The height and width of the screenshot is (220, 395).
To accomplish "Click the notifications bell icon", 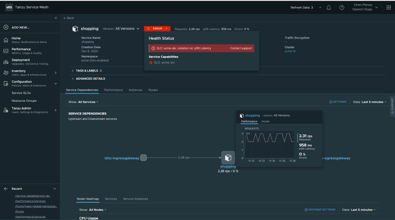I will 329,7.
